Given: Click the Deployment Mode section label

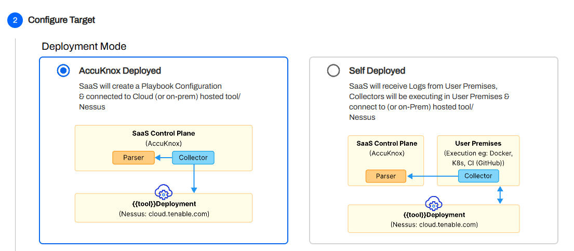Looking at the screenshot, I should click(84, 46).
